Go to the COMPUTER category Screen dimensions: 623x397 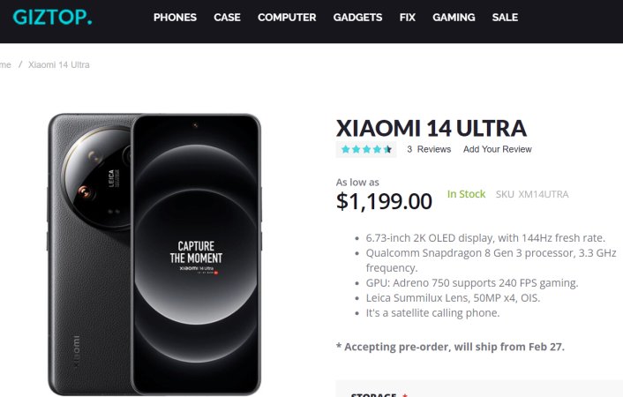coord(287,18)
